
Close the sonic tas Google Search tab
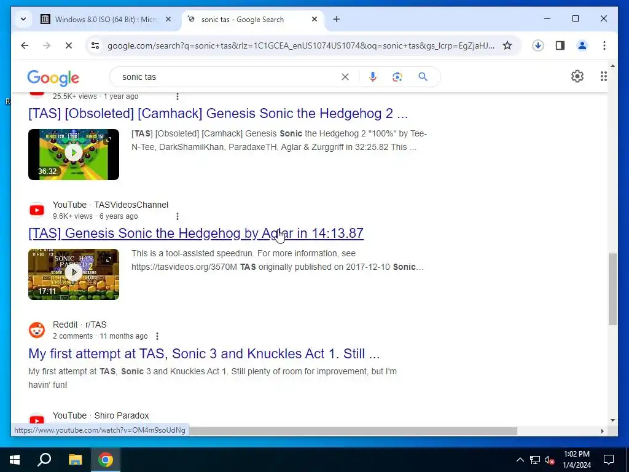(x=314, y=19)
